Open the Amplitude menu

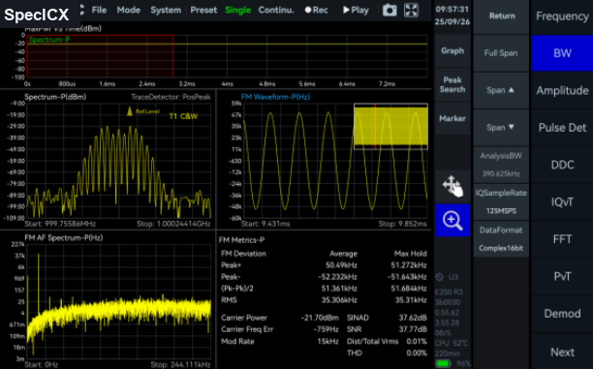562,90
